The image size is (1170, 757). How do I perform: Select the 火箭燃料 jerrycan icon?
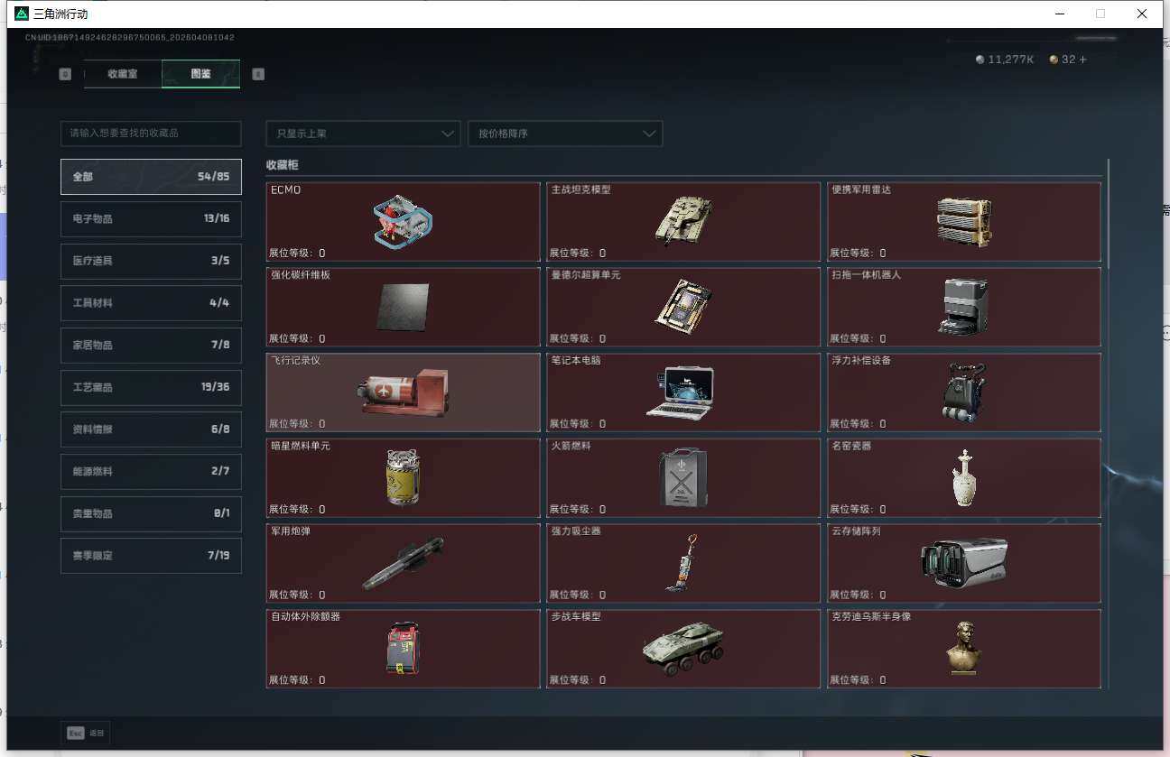(x=683, y=477)
